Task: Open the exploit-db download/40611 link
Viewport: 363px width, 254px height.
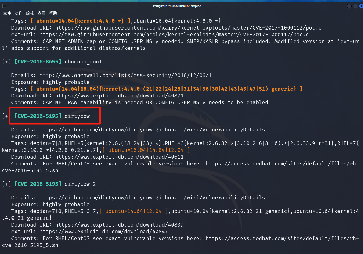Action: (119, 157)
